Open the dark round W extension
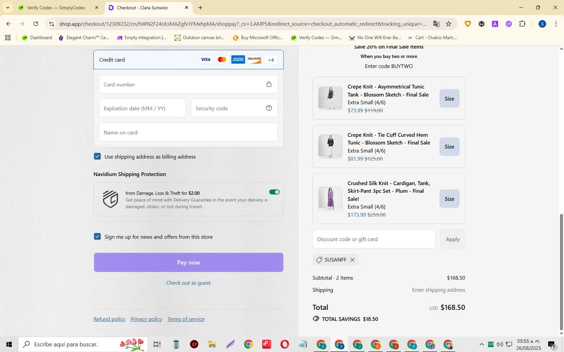 pos(482,24)
